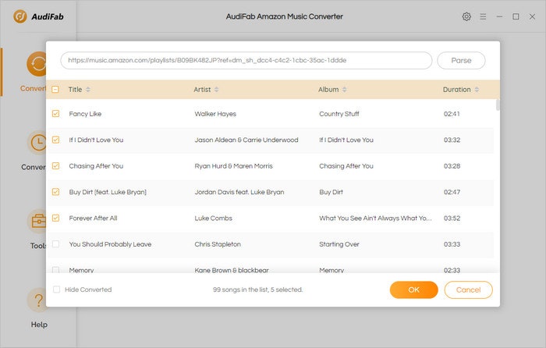Screen dimensions: 546x348
Task: Click title Forever After All
Action: 93,218
